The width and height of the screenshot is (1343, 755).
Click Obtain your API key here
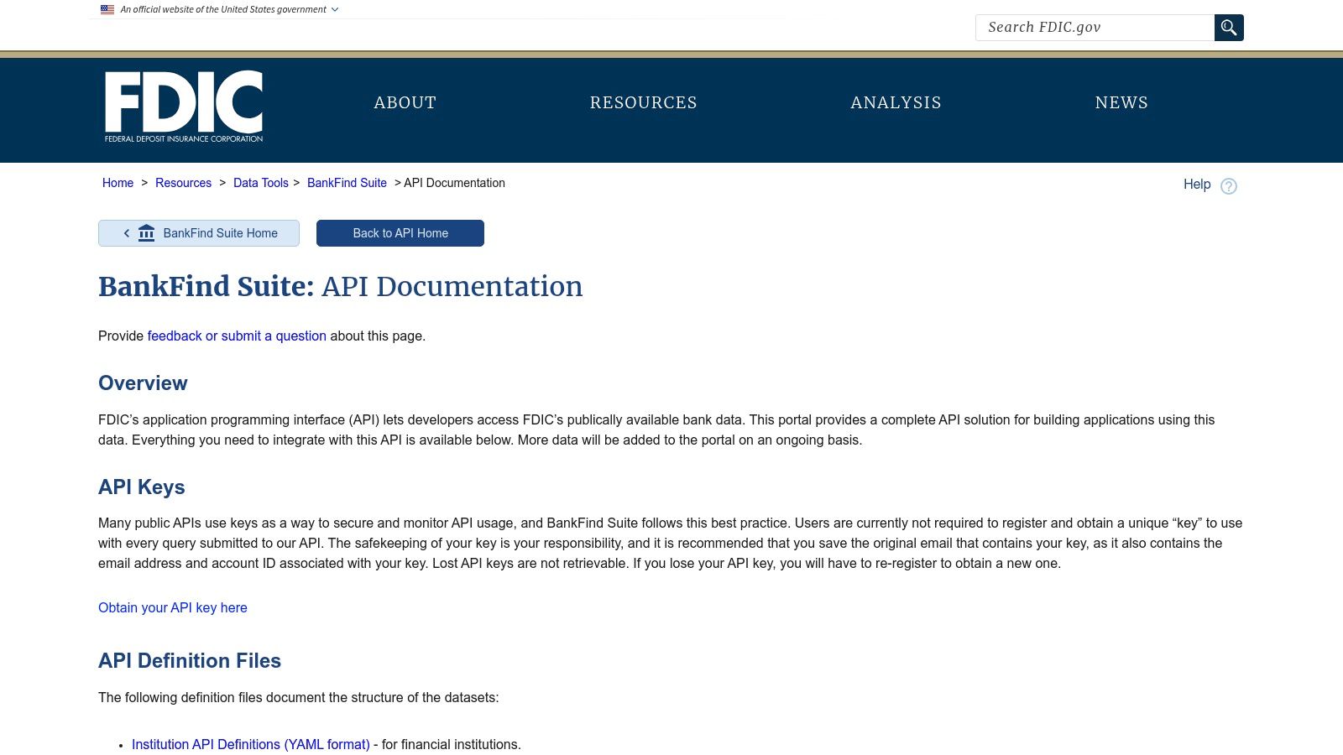click(x=173, y=607)
